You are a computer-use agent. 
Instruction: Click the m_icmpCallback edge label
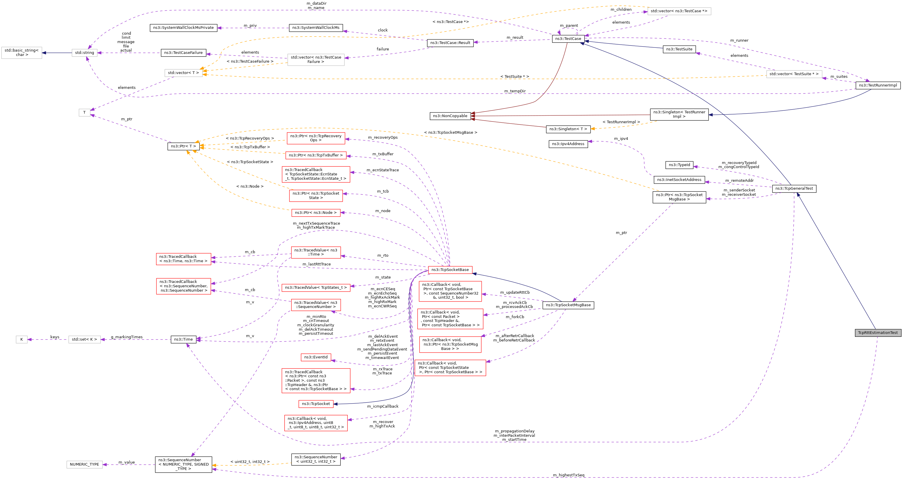383,407
